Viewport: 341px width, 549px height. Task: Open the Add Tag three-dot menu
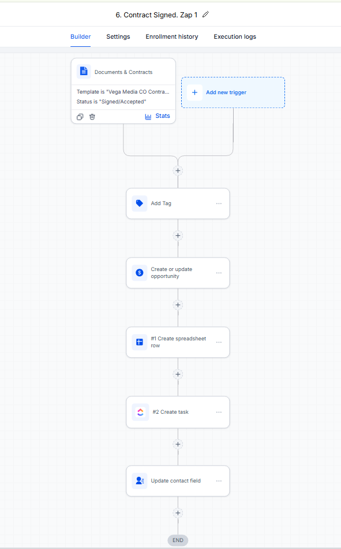point(219,203)
